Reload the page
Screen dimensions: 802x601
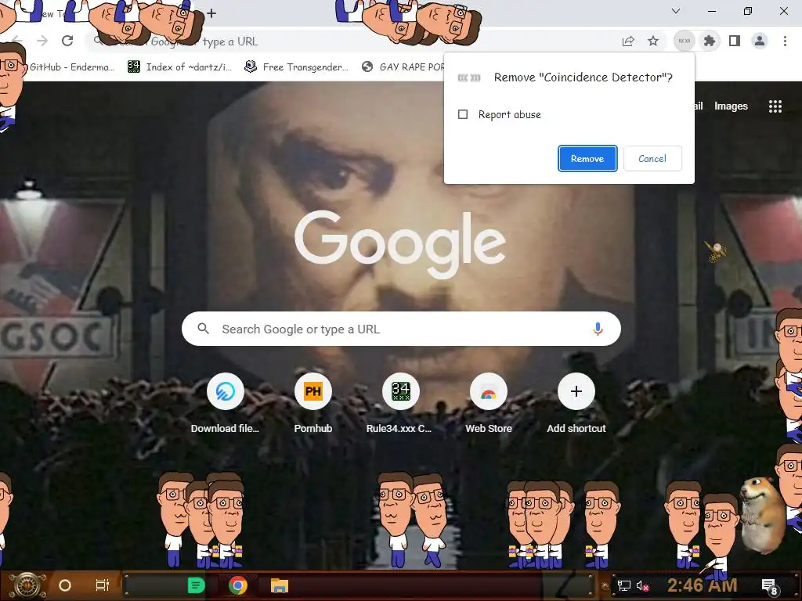point(67,41)
